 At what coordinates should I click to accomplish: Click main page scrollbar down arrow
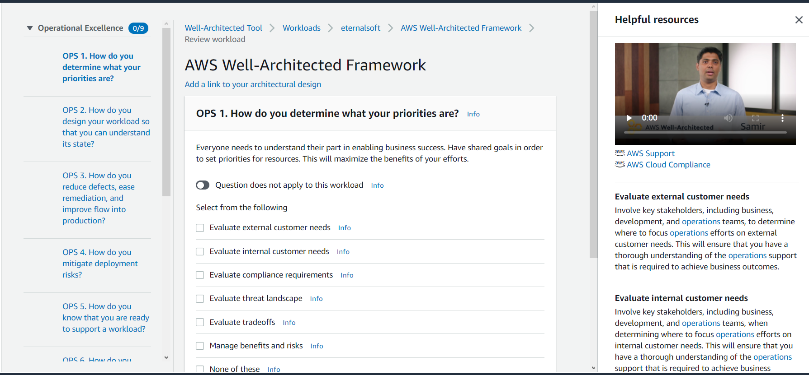[x=594, y=368]
